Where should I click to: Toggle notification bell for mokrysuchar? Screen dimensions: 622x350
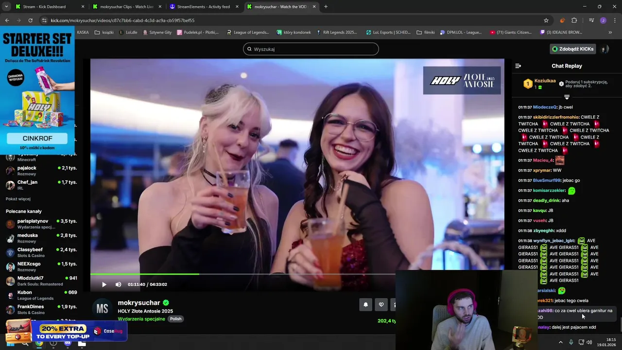(366, 304)
